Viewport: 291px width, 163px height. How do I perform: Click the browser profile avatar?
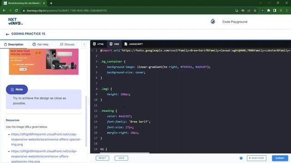pyautogui.click(x=281, y=10)
